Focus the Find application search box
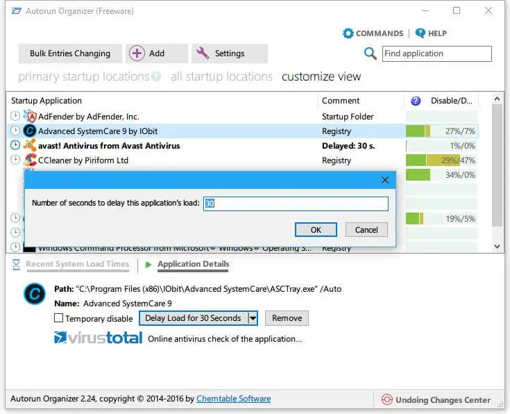This screenshot has width=510, height=414. 437,53
